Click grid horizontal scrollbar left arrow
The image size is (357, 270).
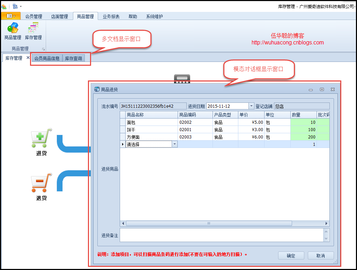pos(123,223)
